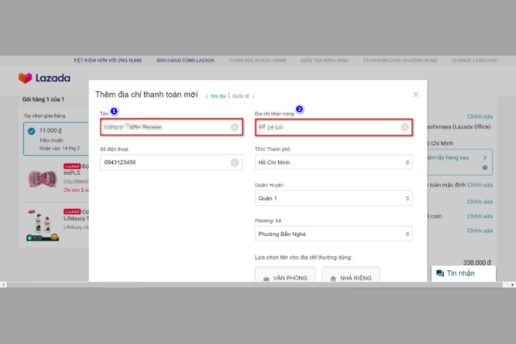
Task: Click the help question mark icon
Action: coord(485,168)
